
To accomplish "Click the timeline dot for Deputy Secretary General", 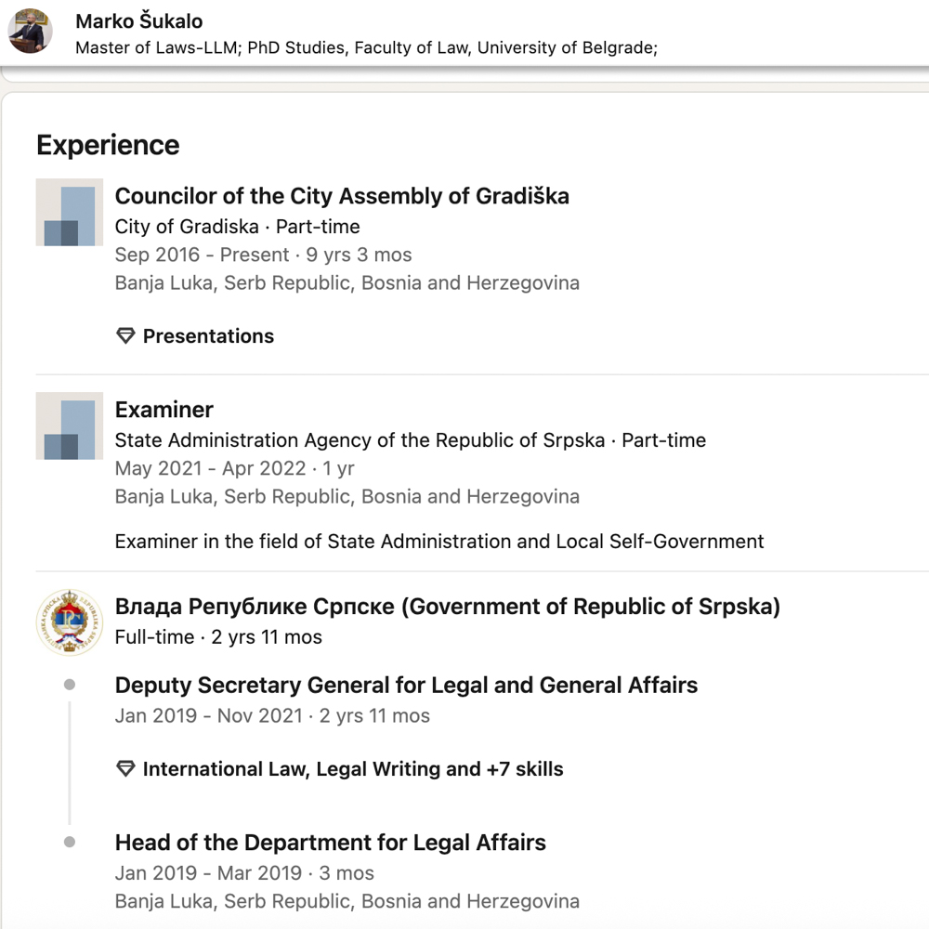I will pyautogui.click(x=70, y=686).
